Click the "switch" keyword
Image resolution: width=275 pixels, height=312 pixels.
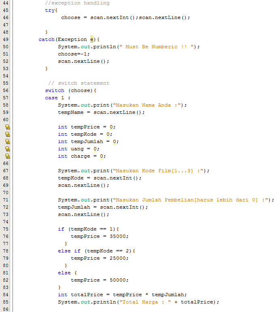(55, 90)
